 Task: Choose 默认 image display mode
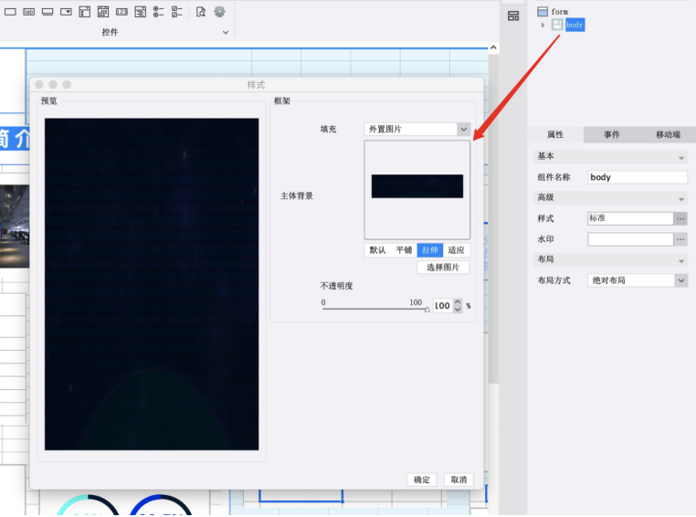pyautogui.click(x=377, y=250)
